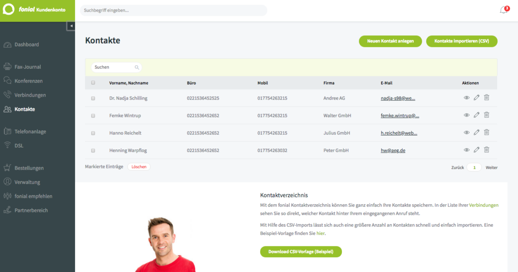
Task: Click the Partnerbereich icon
Action: point(7,210)
